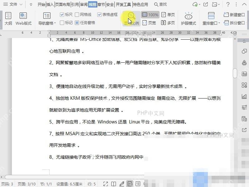Open the quick access toolbar dropdown

click(31, 5)
